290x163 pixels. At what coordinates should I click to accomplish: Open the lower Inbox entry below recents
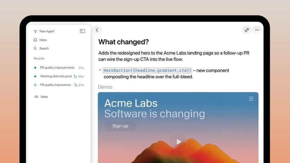click(x=41, y=97)
